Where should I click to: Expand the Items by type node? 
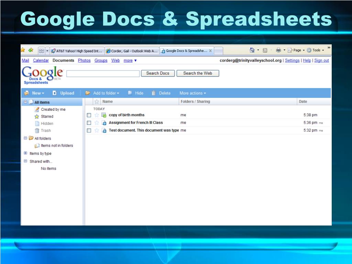[25, 153]
